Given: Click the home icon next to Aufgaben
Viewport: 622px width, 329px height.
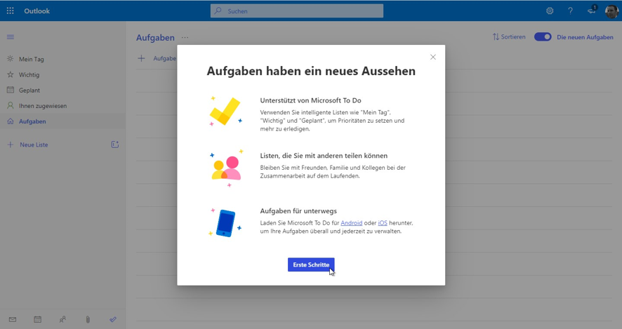Looking at the screenshot, I should pyautogui.click(x=11, y=121).
